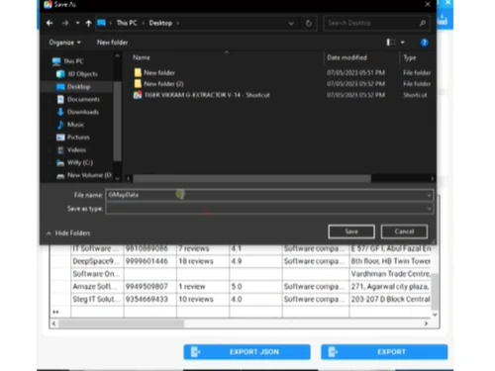Open recent locations dropdown arrow
This screenshot has height=371, width=495.
pyautogui.click(x=77, y=23)
